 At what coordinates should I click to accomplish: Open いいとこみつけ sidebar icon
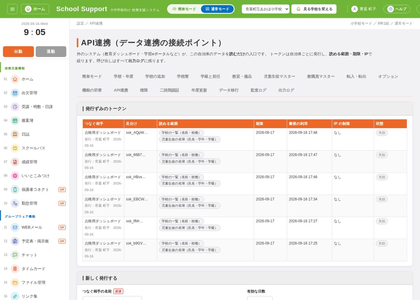[x=15, y=176]
